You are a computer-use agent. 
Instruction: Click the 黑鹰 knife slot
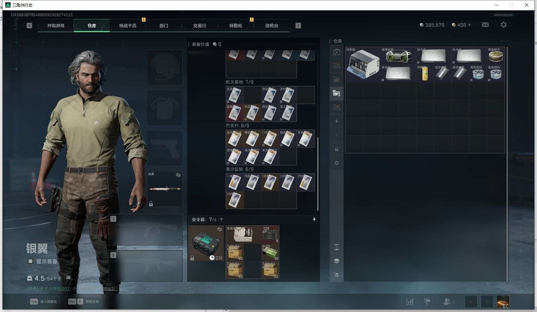(165, 189)
